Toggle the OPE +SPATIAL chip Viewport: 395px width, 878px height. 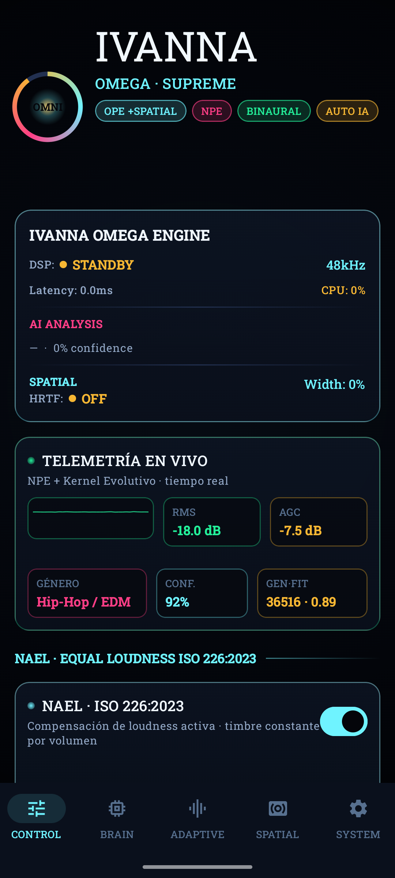coord(141,111)
